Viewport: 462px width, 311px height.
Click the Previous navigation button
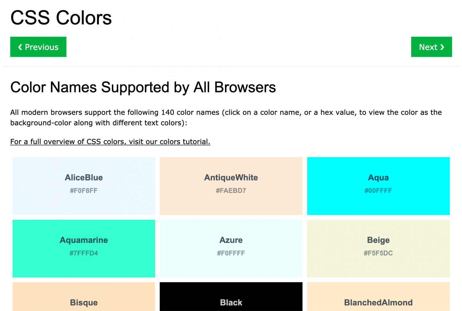[38, 47]
